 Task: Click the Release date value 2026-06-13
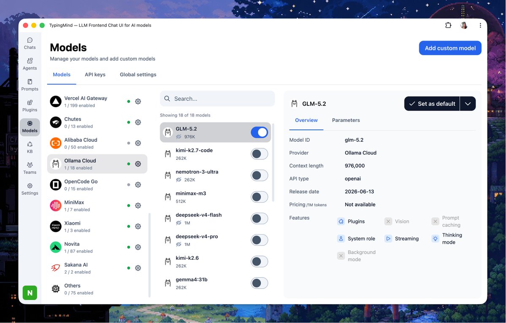point(359,191)
